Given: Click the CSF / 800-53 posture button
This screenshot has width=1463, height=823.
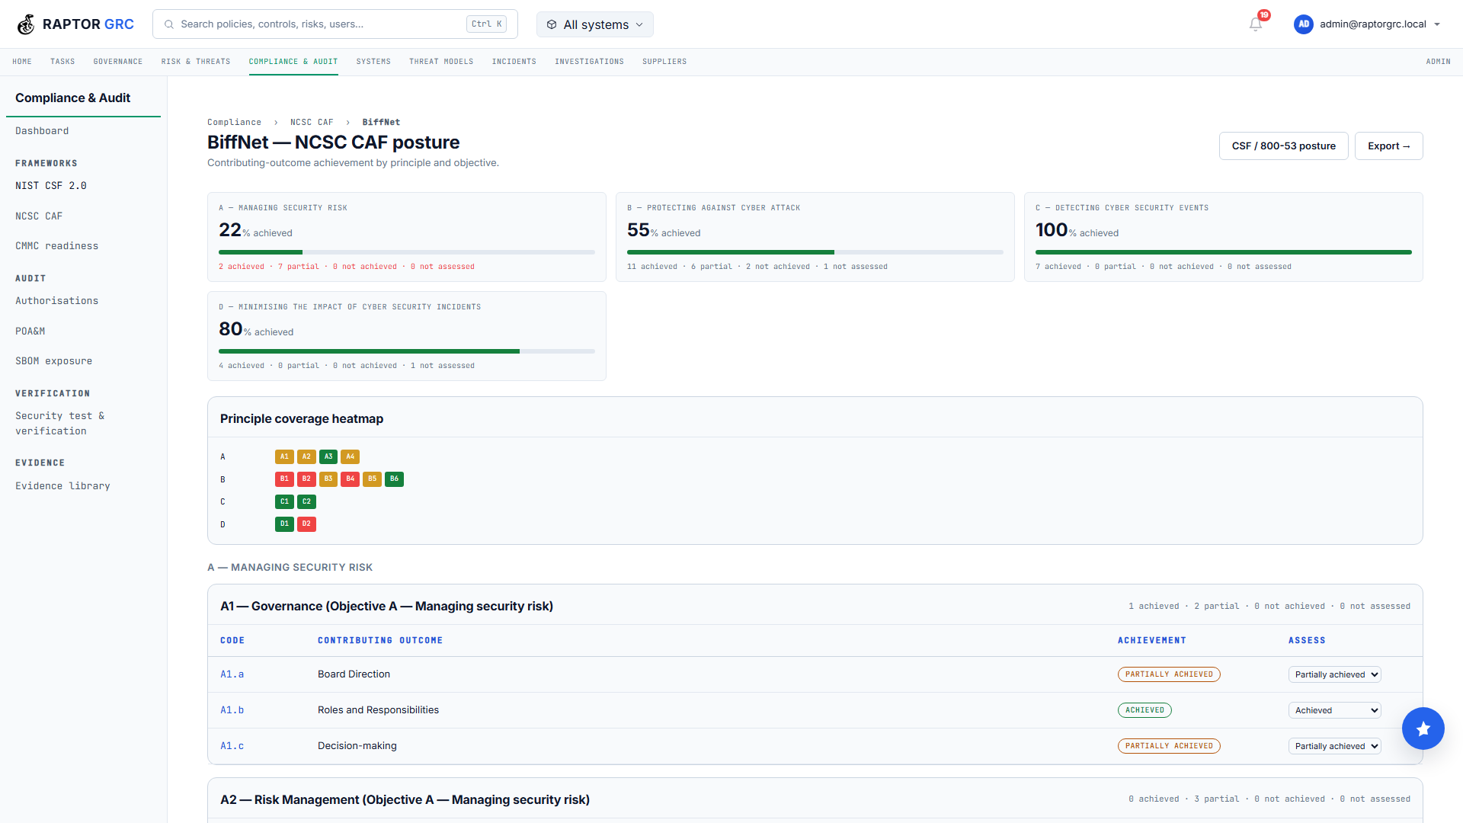Looking at the screenshot, I should tap(1284, 146).
